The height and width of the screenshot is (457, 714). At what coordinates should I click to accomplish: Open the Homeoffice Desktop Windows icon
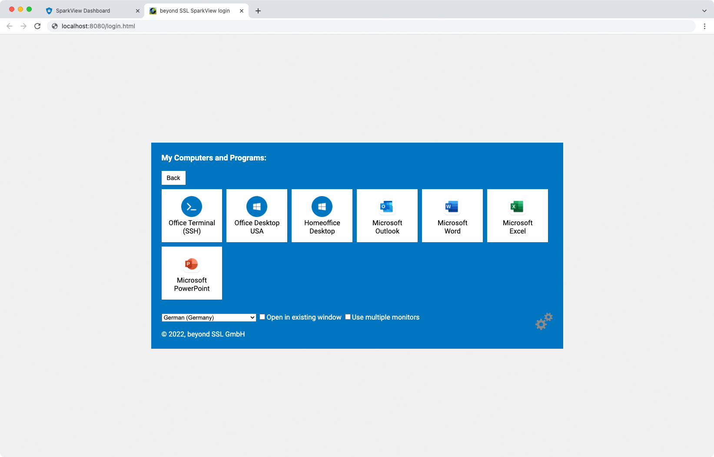pyautogui.click(x=322, y=207)
